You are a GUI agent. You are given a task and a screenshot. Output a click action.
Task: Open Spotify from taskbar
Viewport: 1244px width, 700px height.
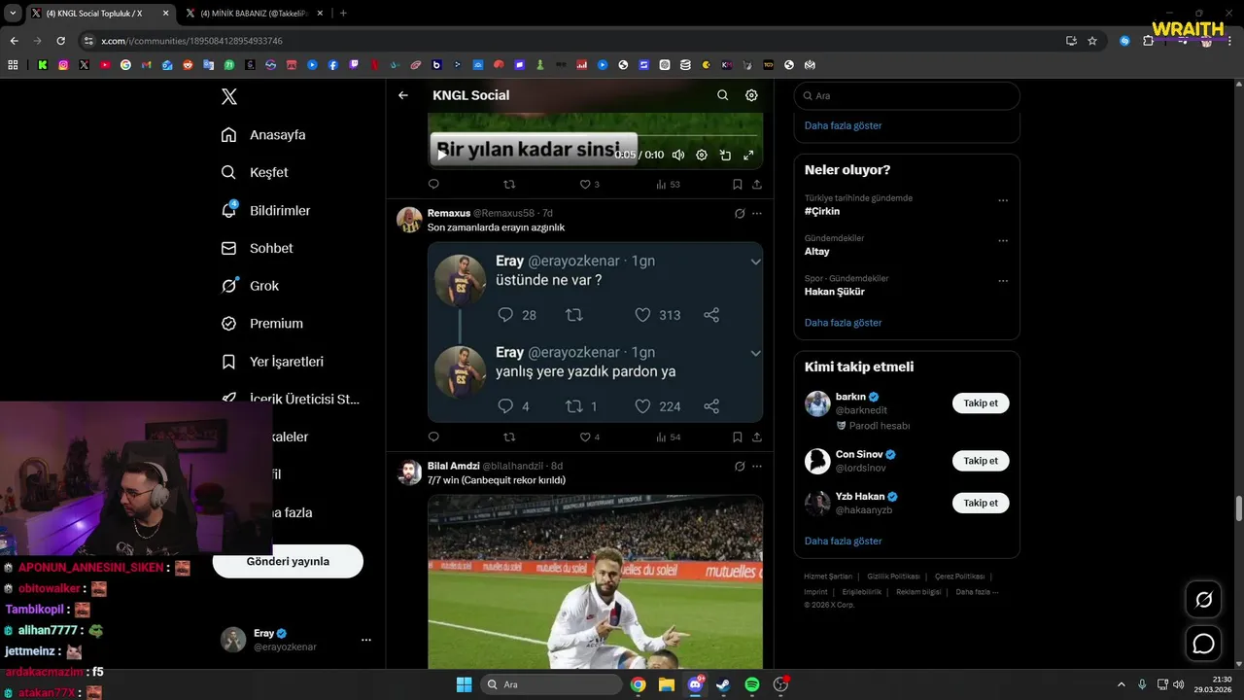pyautogui.click(x=752, y=684)
